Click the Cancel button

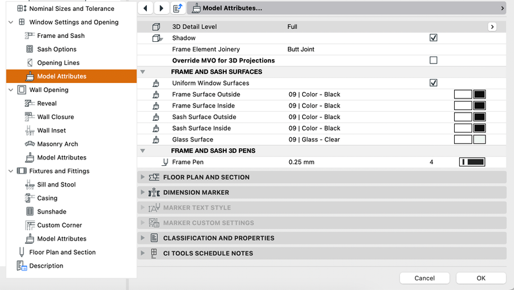coord(424,278)
